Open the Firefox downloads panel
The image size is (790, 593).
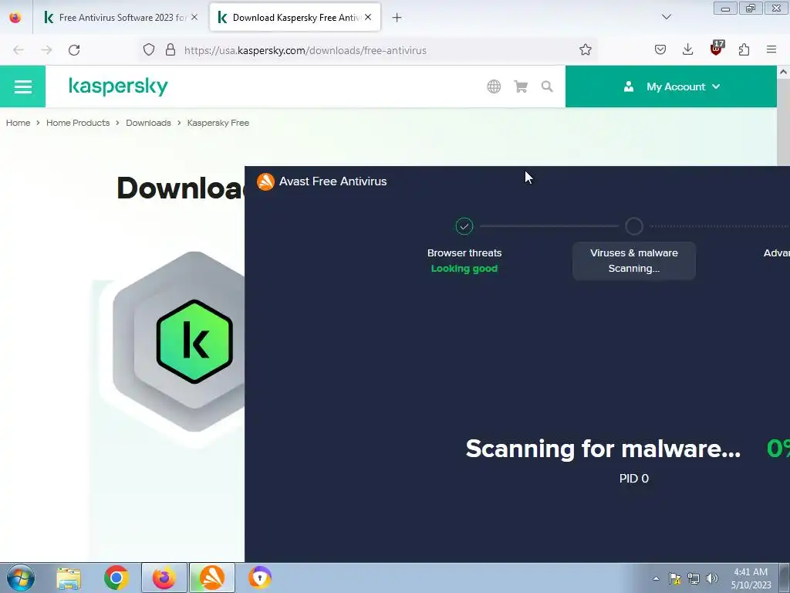[687, 50]
